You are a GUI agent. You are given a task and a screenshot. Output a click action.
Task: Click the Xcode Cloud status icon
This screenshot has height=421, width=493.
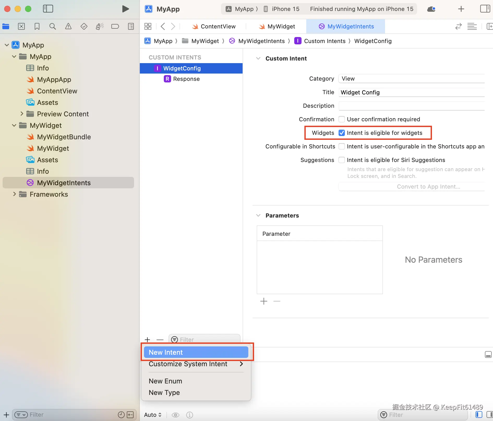pyautogui.click(x=431, y=9)
